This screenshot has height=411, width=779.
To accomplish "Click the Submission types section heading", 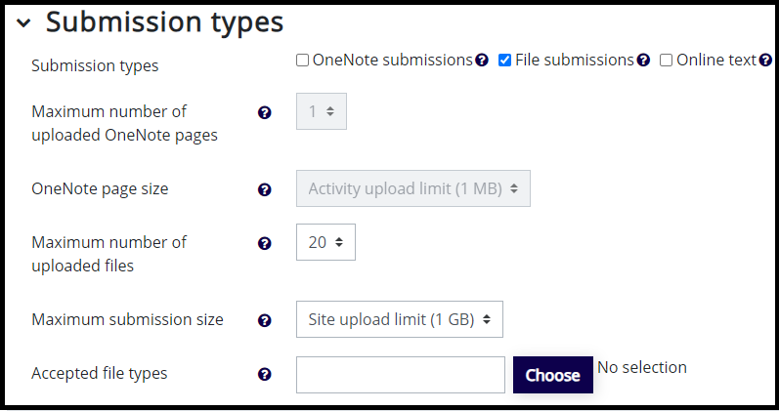I will tap(164, 22).
